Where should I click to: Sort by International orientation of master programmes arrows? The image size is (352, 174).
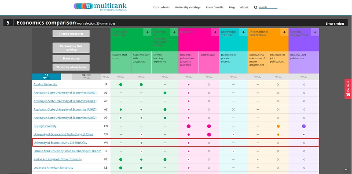(x=258, y=77)
